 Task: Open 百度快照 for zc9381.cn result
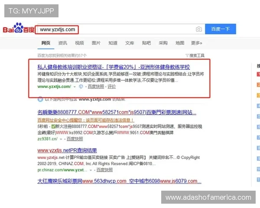tap(75, 139)
